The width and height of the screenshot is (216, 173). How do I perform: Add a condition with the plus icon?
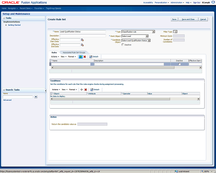click(81, 90)
